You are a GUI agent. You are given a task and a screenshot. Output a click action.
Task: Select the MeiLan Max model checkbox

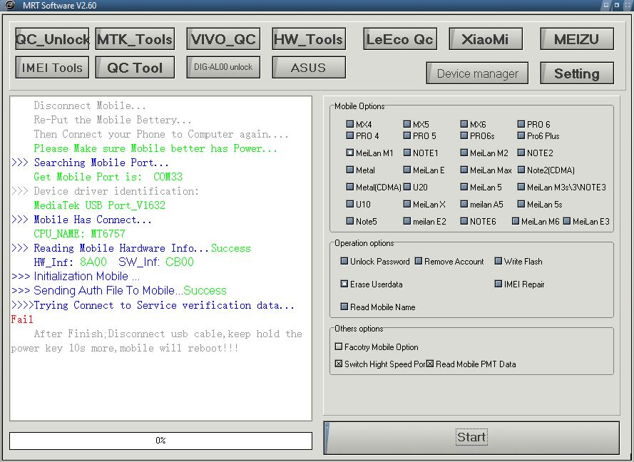[x=464, y=170]
